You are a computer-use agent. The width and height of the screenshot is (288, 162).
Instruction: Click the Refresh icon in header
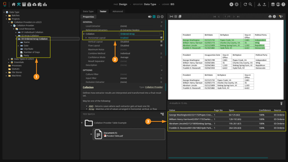(x=245, y=4)
